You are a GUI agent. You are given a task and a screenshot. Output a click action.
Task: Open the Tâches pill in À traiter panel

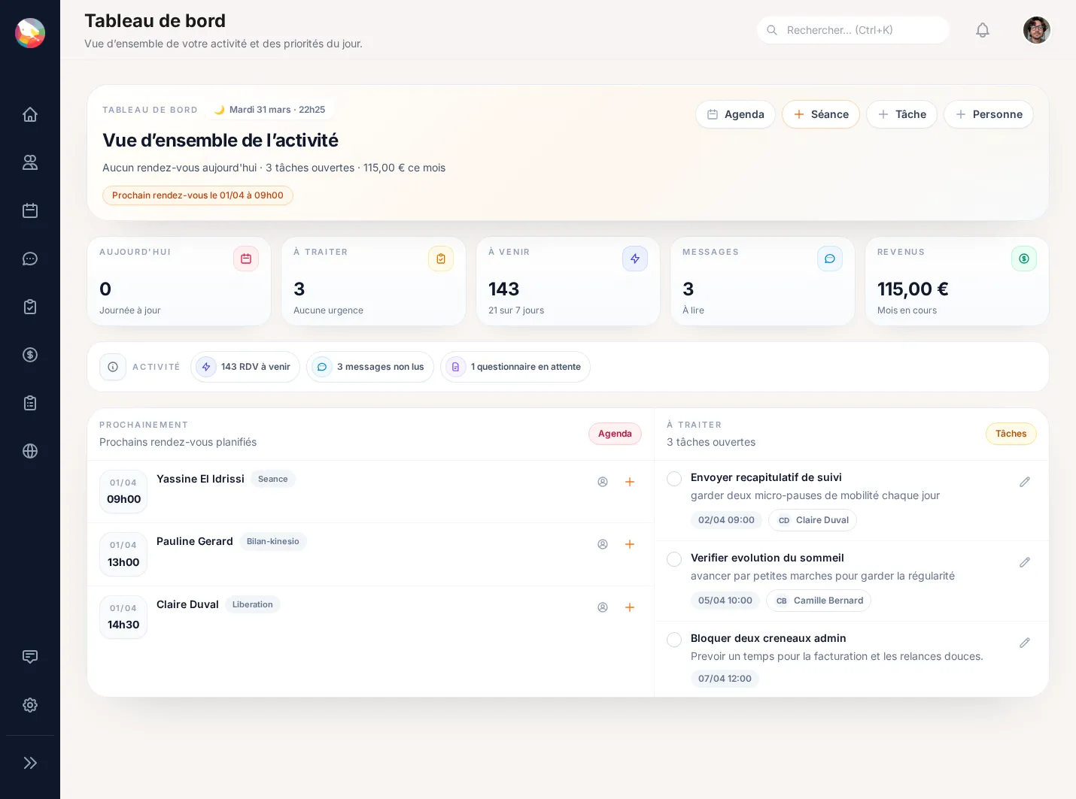(x=1011, y=434)
